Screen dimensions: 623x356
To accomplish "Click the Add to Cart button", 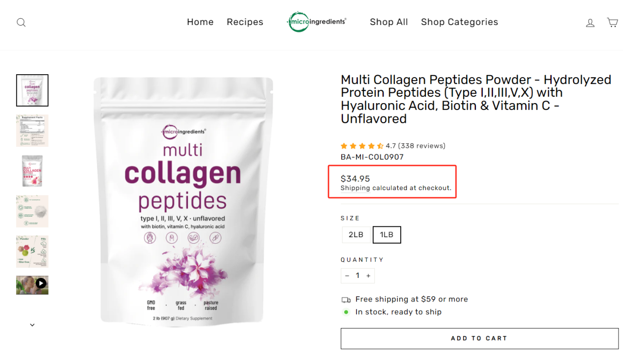I will click(x=479, y=338).
